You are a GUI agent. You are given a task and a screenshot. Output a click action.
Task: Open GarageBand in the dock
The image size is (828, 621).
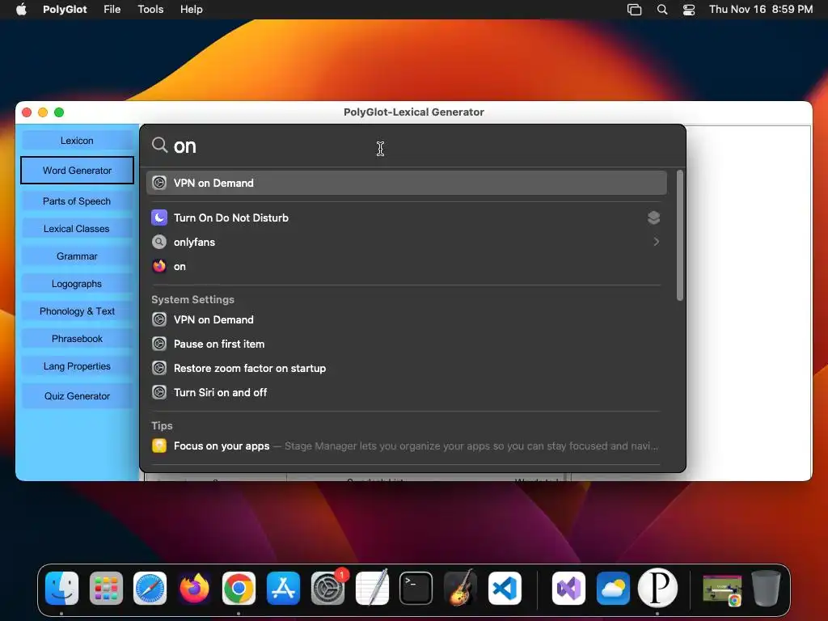[460, 588]
